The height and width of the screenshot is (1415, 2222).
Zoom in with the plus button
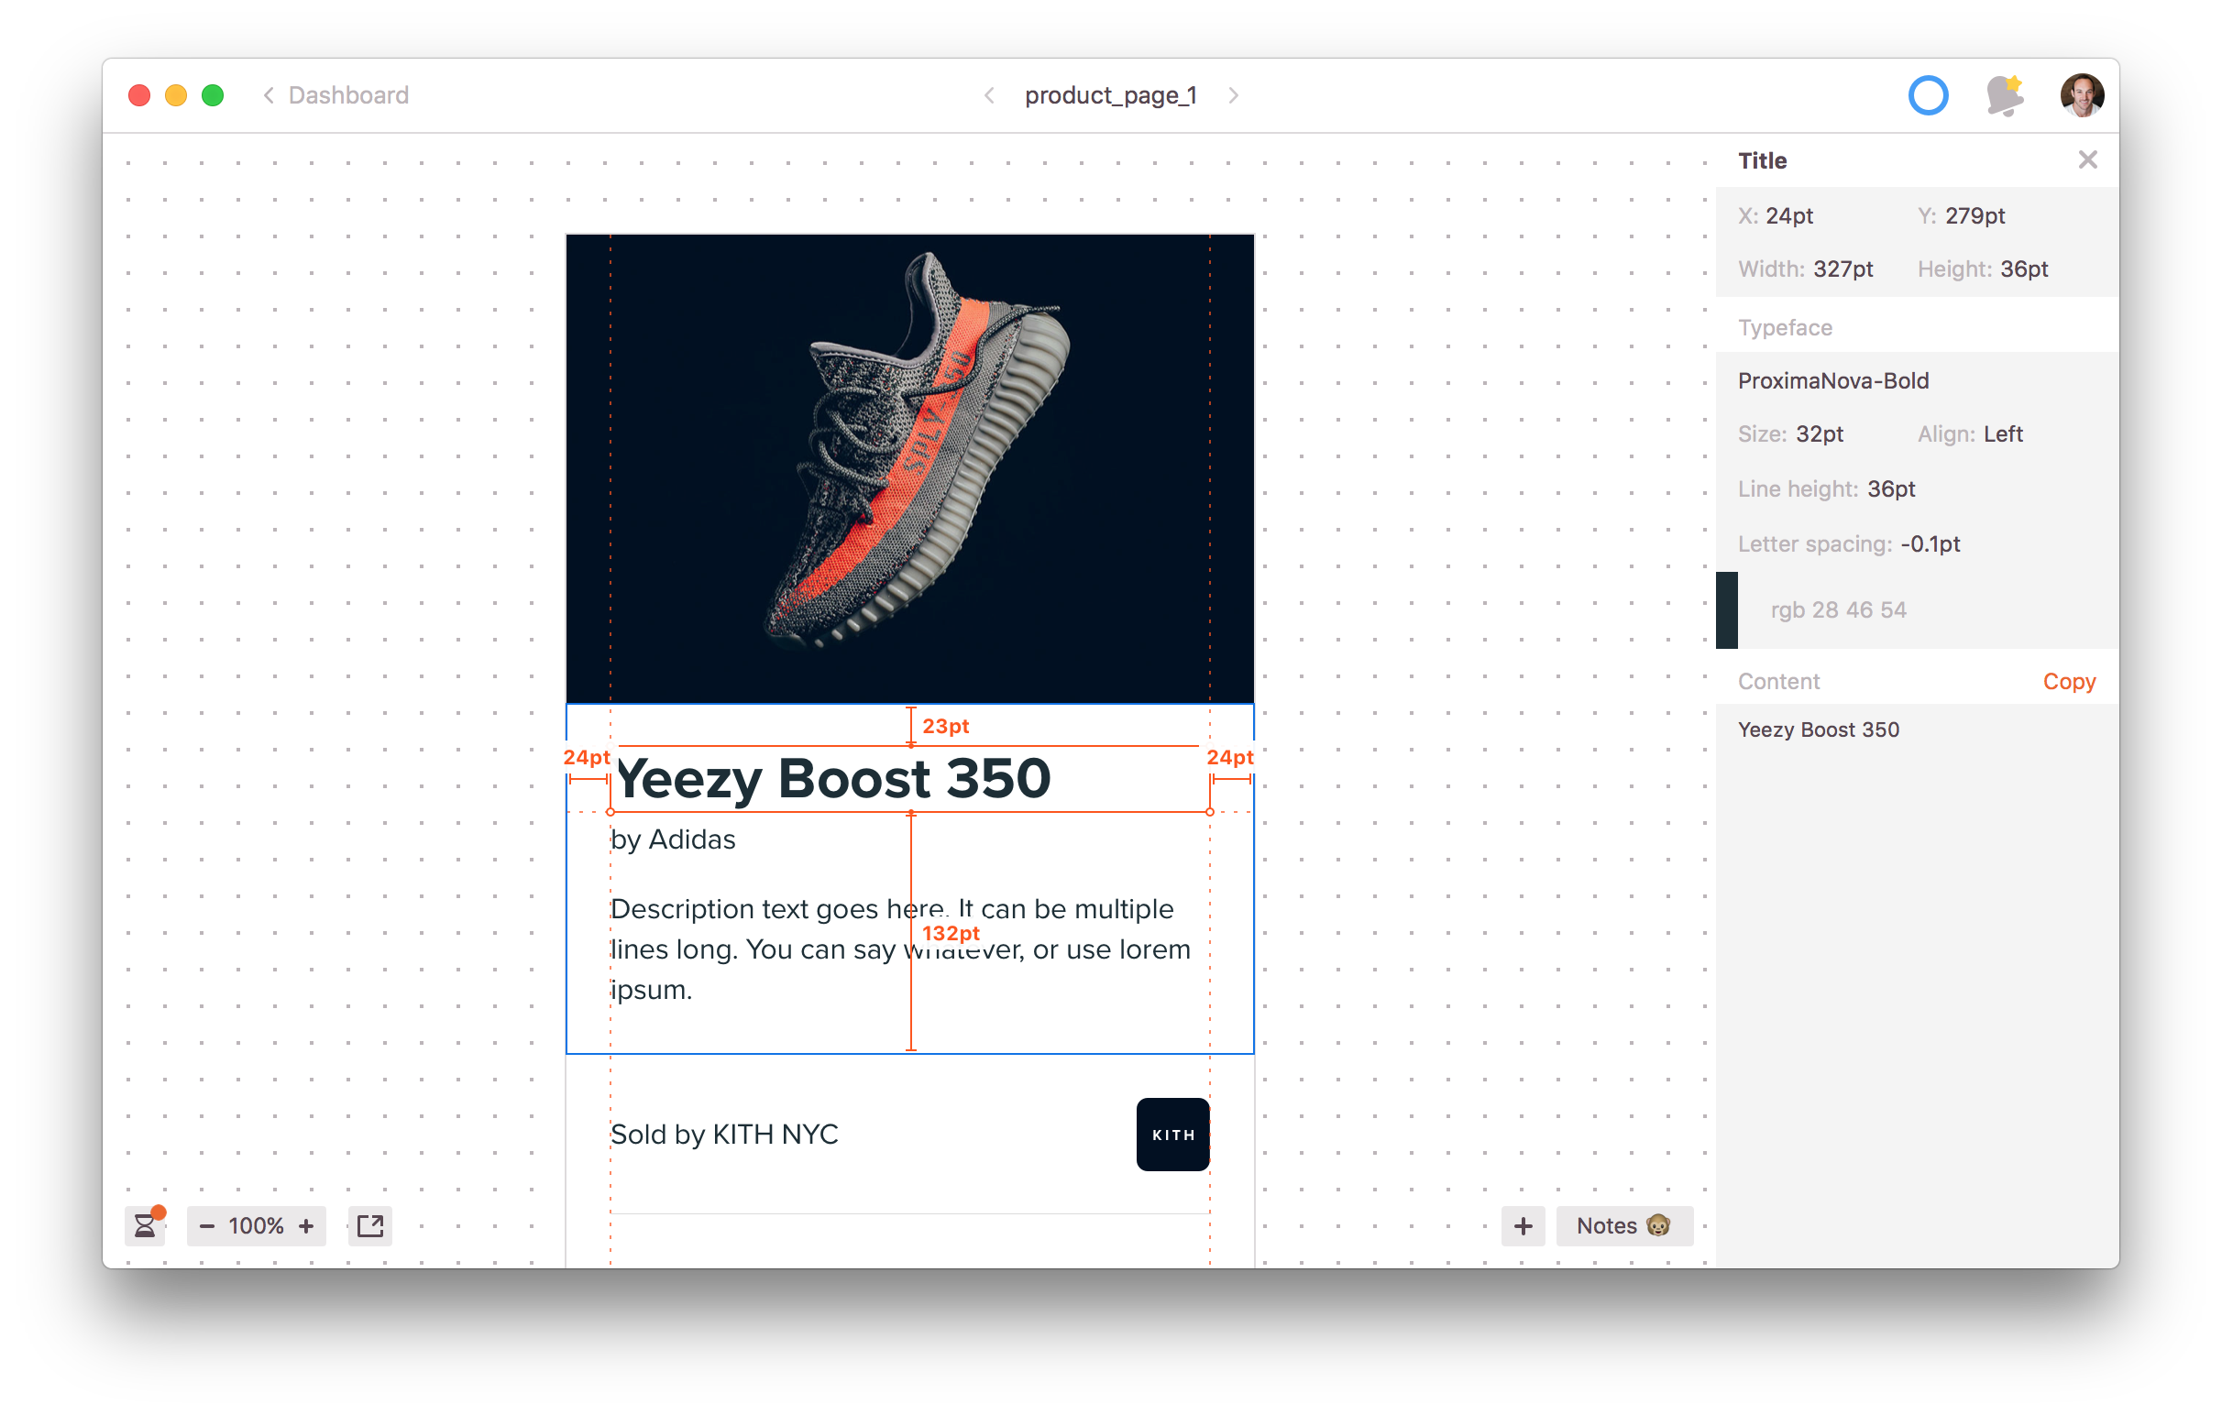(x=306, y=1225)
